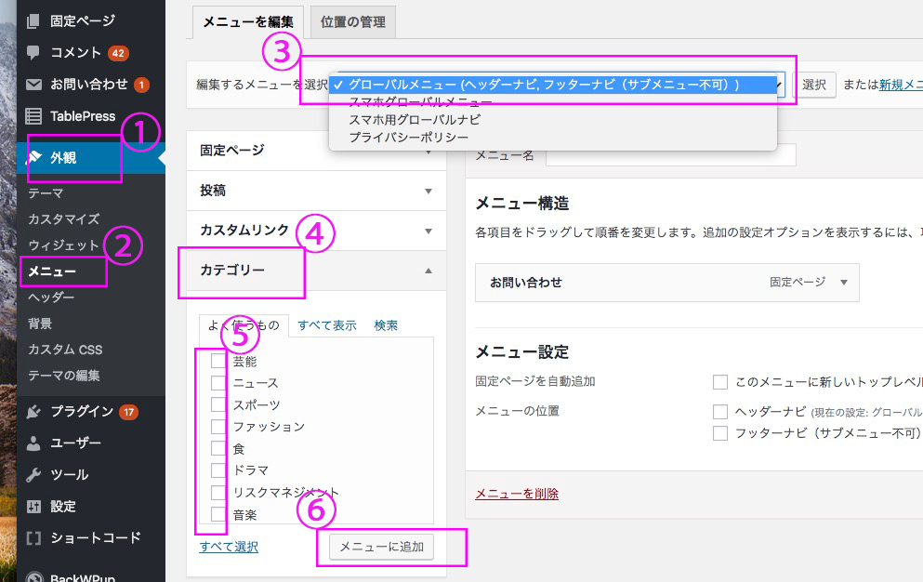Click the Plugins (プラグイン) plug icon
The width and height of the screenshot is (923, 582).
pyautogui.click(x=33, y=412)
